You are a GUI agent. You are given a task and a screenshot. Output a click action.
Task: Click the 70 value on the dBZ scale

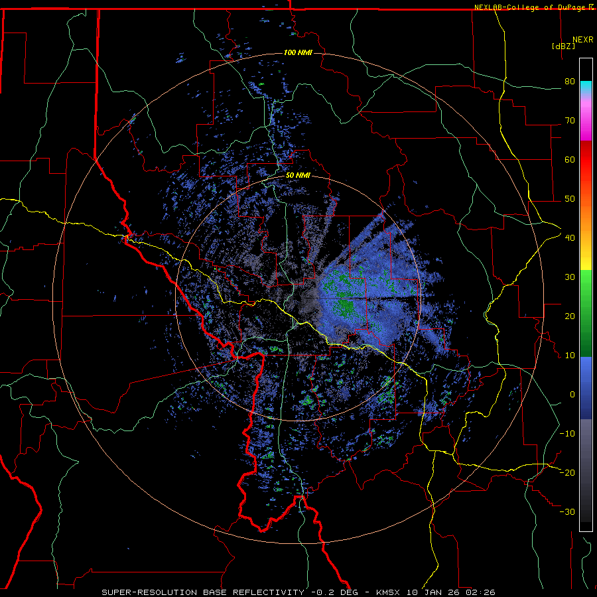click(570, 121)
